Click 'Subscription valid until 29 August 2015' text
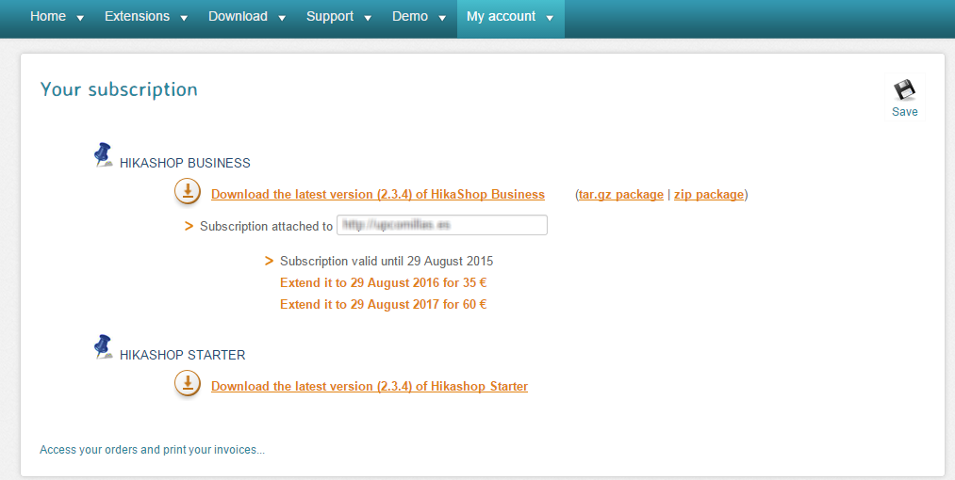This screenshot has height=480, width=955. point(387,262)
